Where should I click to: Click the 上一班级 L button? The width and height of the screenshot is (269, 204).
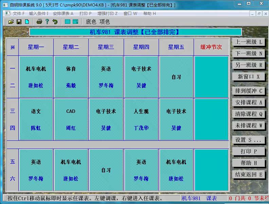click(x=249, y=42)
